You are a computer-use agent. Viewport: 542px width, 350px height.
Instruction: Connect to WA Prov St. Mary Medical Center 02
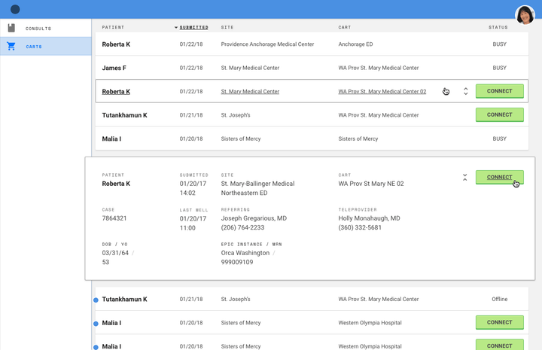[500, 91]
